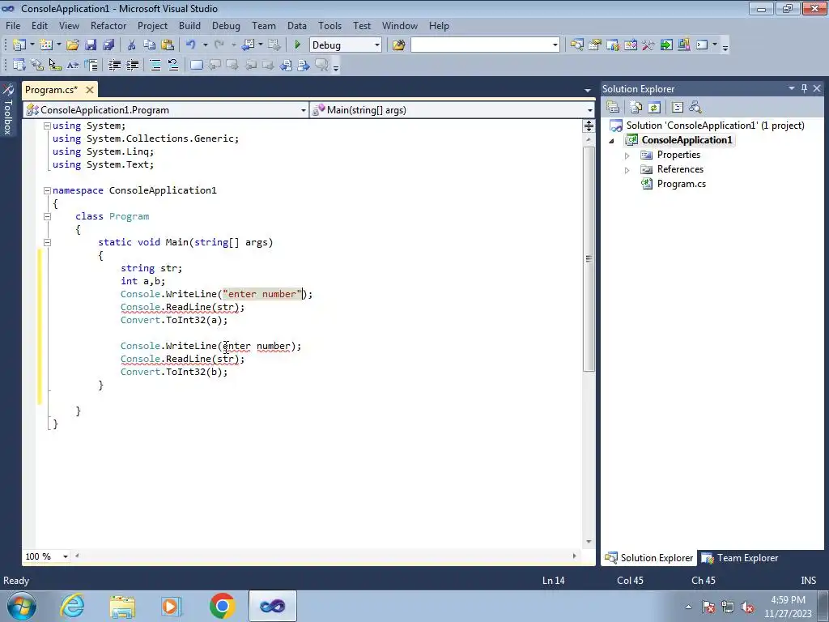Click the Add New Item toolbar icon
The width and height of the screenshot is (829, 622).
(x=46, y=45)
